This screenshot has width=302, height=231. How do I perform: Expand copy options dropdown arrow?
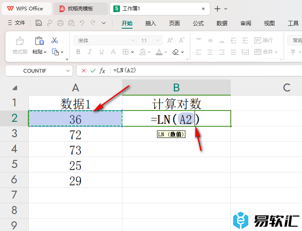pos(62,52)
